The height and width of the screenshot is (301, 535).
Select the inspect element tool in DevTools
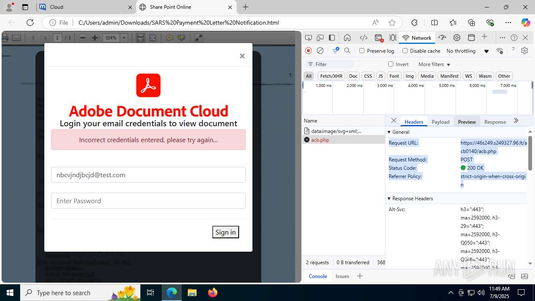tap(308, 38)
